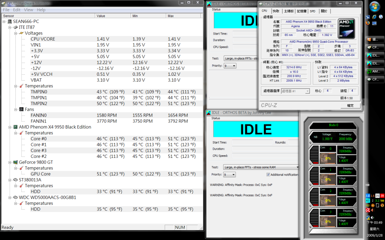The height and width of the screenshot is (240, 385).
Task: Select the GPU Core temperature row
Action: [117, 174]
